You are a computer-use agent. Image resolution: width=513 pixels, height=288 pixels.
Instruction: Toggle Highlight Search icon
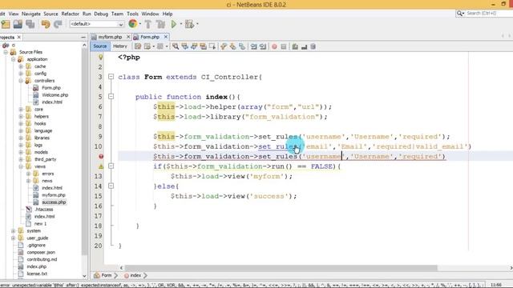[x=203, y=46]
